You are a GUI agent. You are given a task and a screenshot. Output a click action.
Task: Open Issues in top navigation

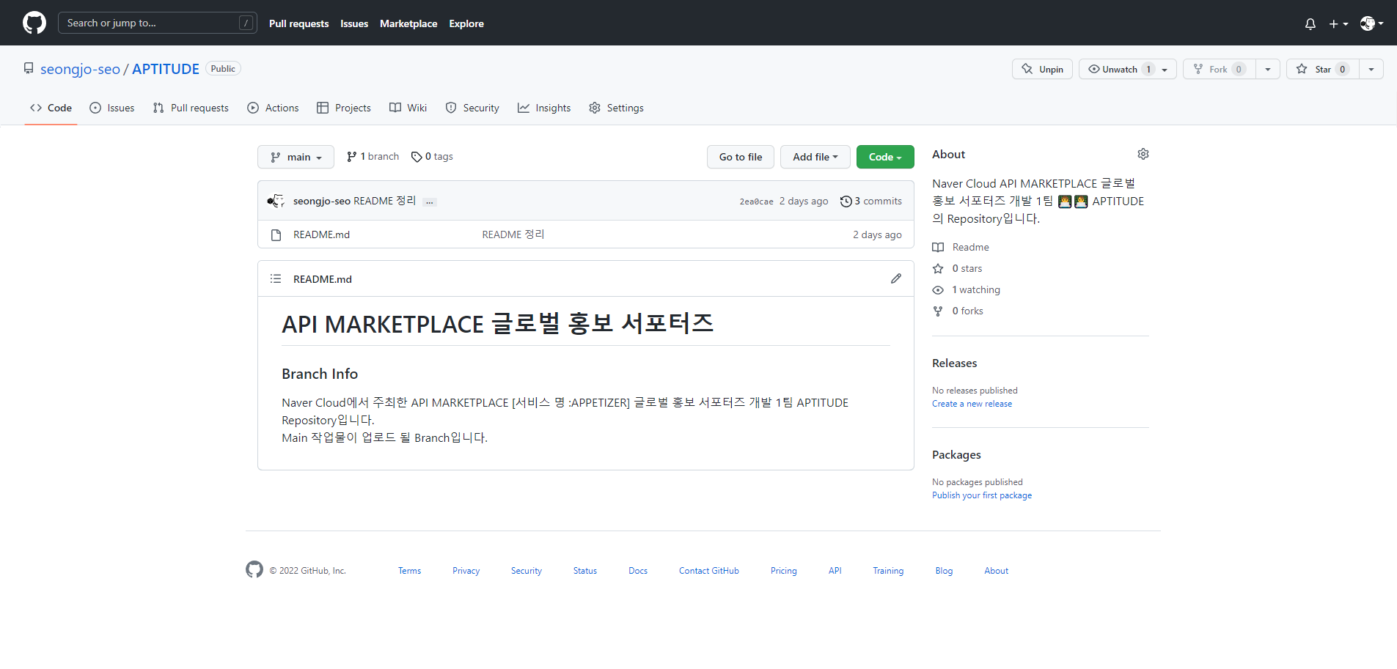click(354, 23)
